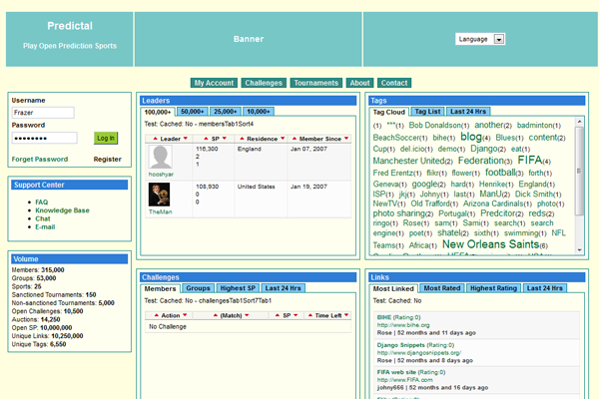Open My Account menu
The image size is (599, 399).
[214, 83]
